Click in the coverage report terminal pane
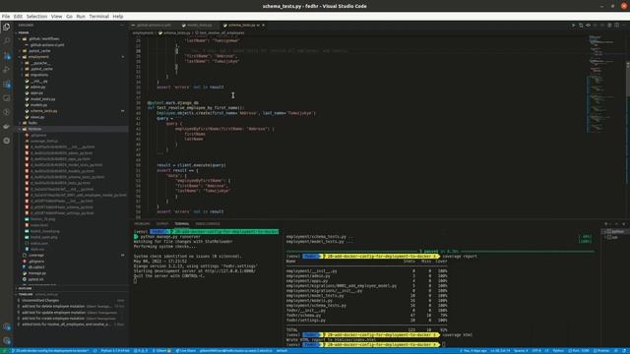 441,287
